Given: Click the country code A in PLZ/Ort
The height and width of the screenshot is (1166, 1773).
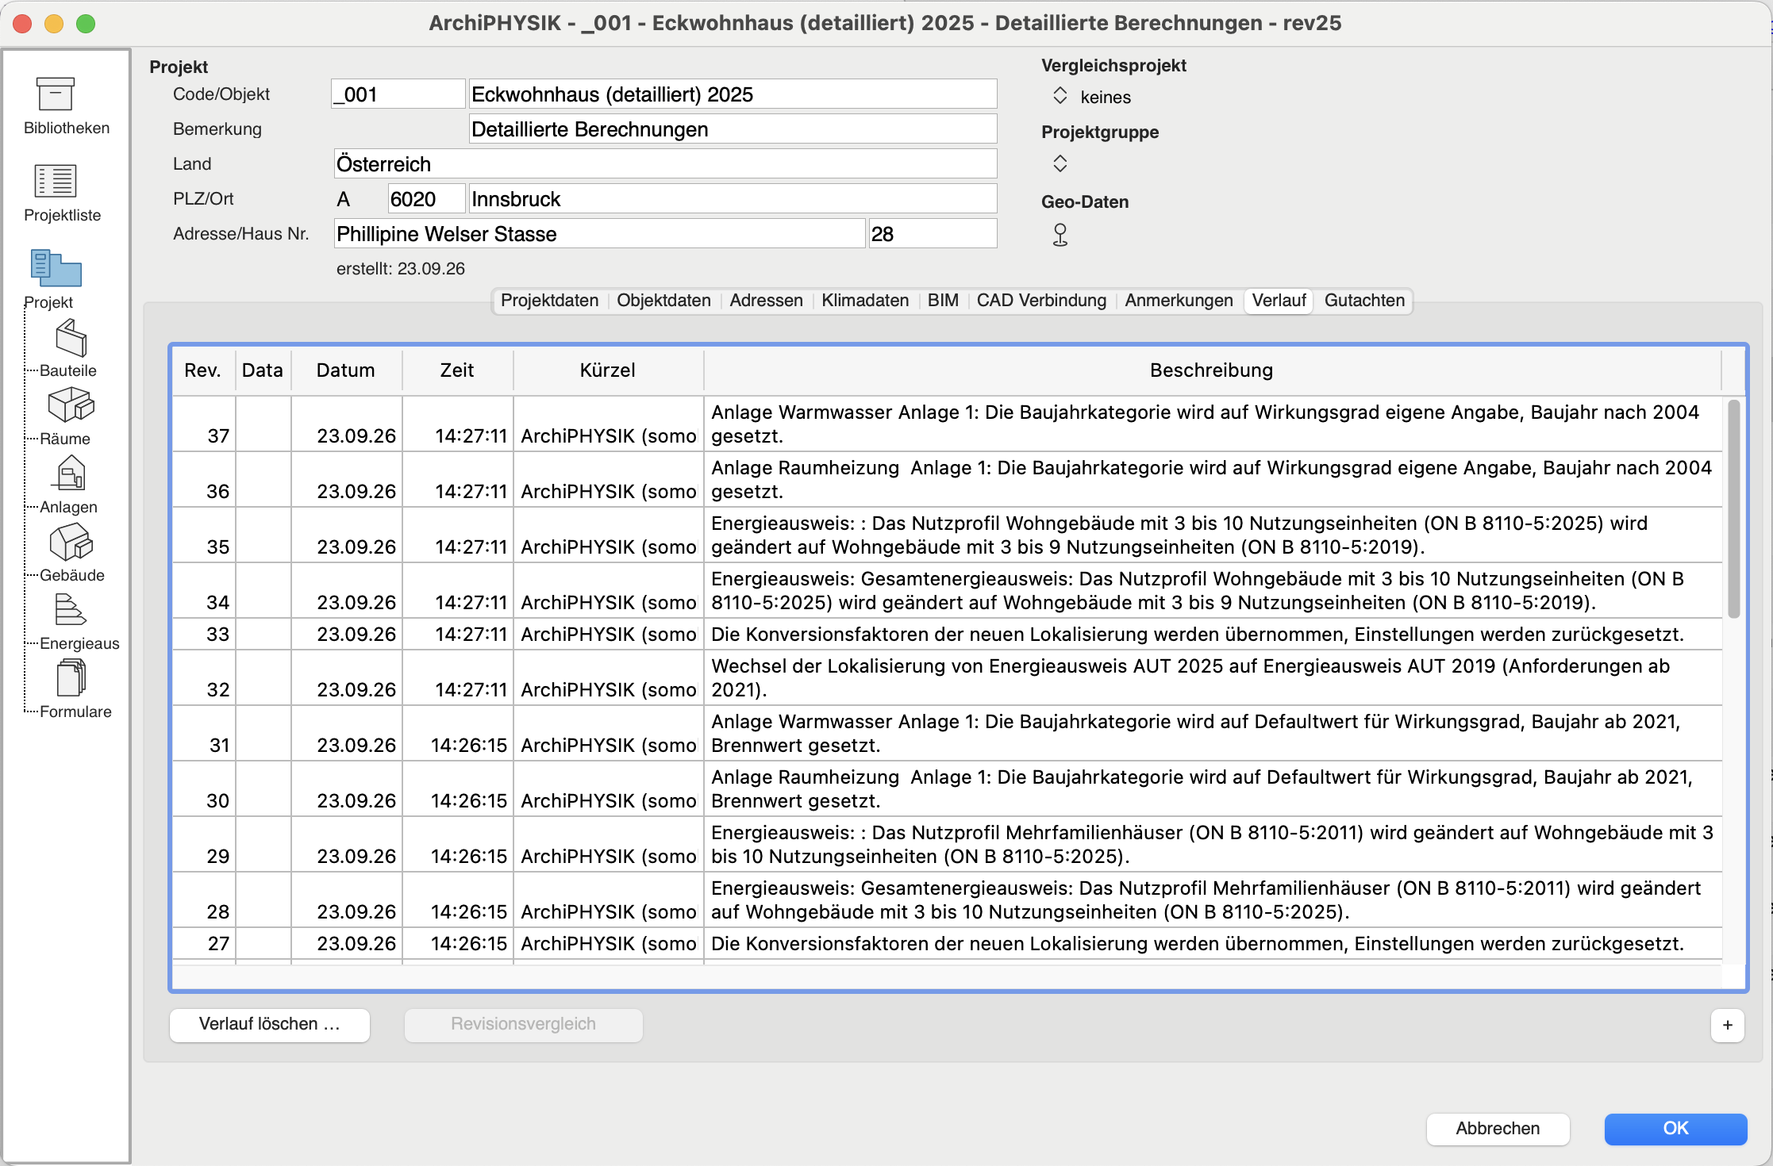Looking at the screenshot, I should pos(344,199).
